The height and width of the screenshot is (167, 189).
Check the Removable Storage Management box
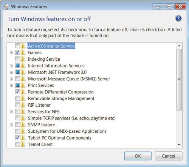[x=17, y=98]
